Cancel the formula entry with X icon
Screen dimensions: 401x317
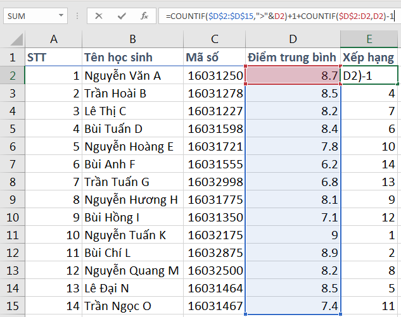(x=99, y=16)
